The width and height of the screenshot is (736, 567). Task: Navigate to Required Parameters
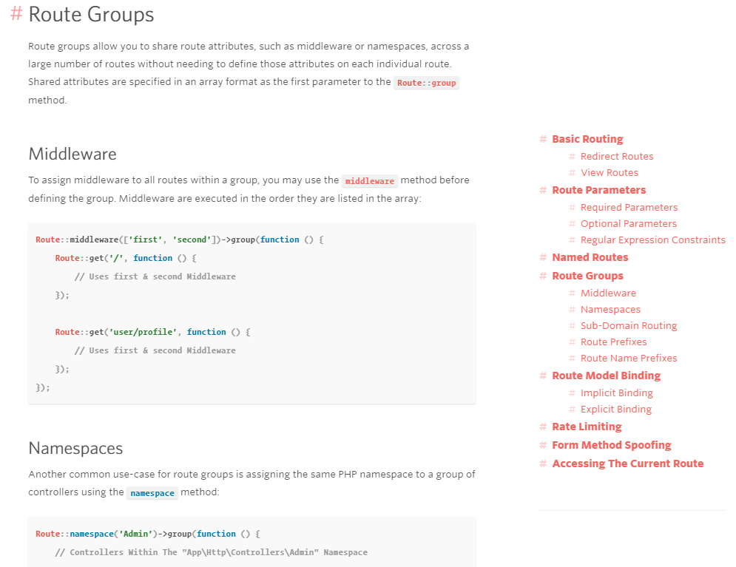pos(629,207)
